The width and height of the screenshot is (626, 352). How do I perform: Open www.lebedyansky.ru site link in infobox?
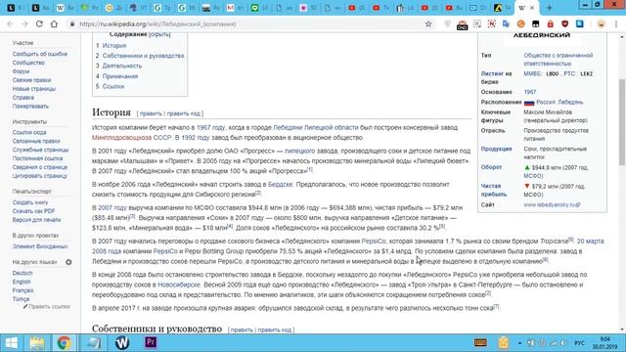[x=552, y=204]
